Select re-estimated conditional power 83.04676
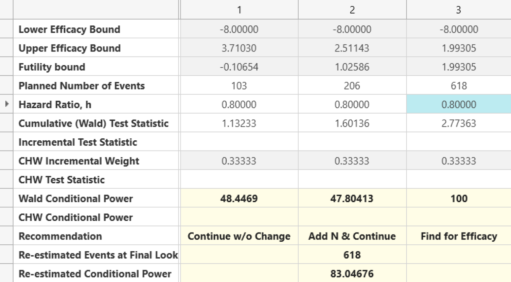 click(x=352, y=274)
